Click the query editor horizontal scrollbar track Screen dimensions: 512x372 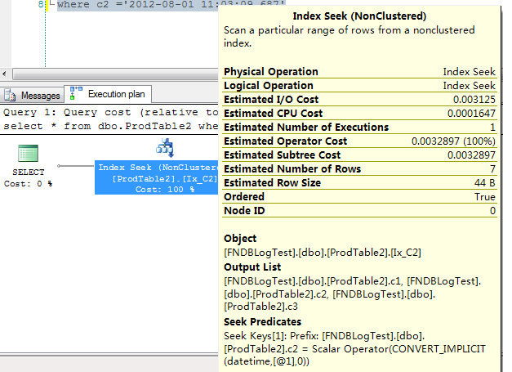point(115,74)
